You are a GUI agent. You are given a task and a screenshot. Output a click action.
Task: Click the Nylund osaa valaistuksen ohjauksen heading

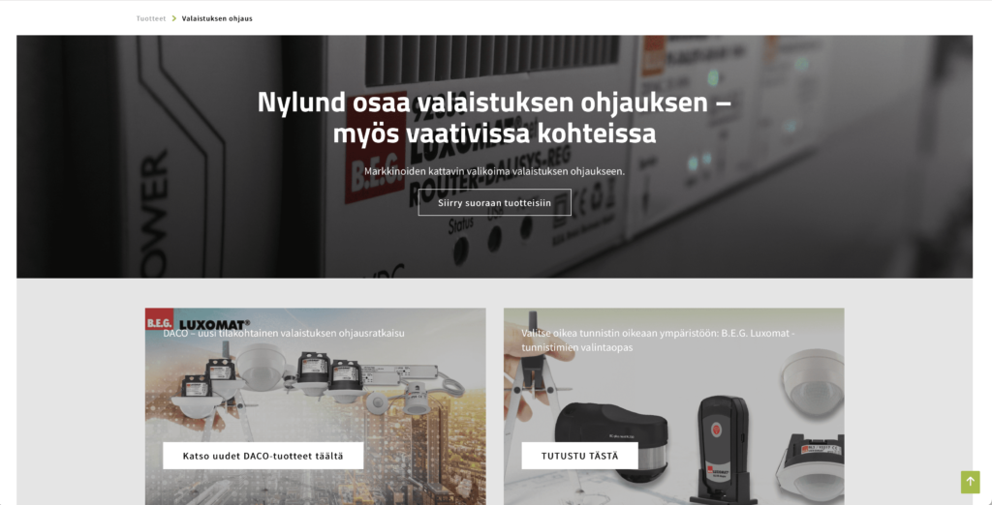(495, 118)
